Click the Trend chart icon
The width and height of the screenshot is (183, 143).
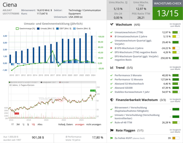tap(112, 68)
